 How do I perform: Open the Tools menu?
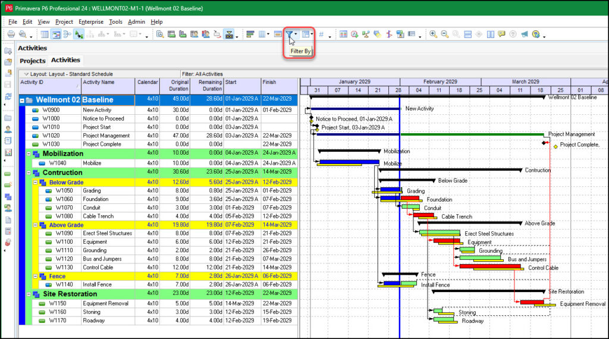coord(116,22)
